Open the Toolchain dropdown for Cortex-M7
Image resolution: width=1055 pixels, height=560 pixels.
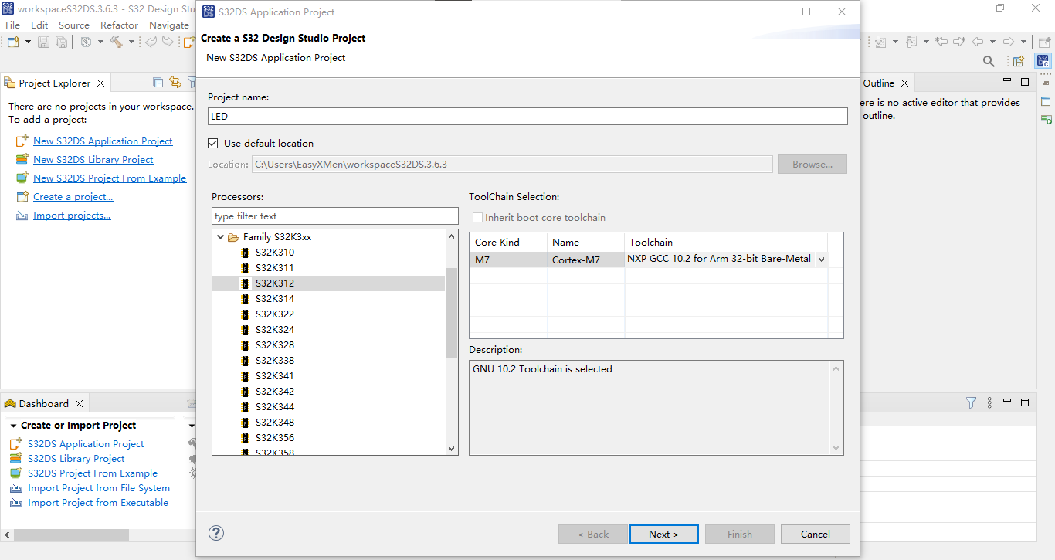click(x=820, y=260)
